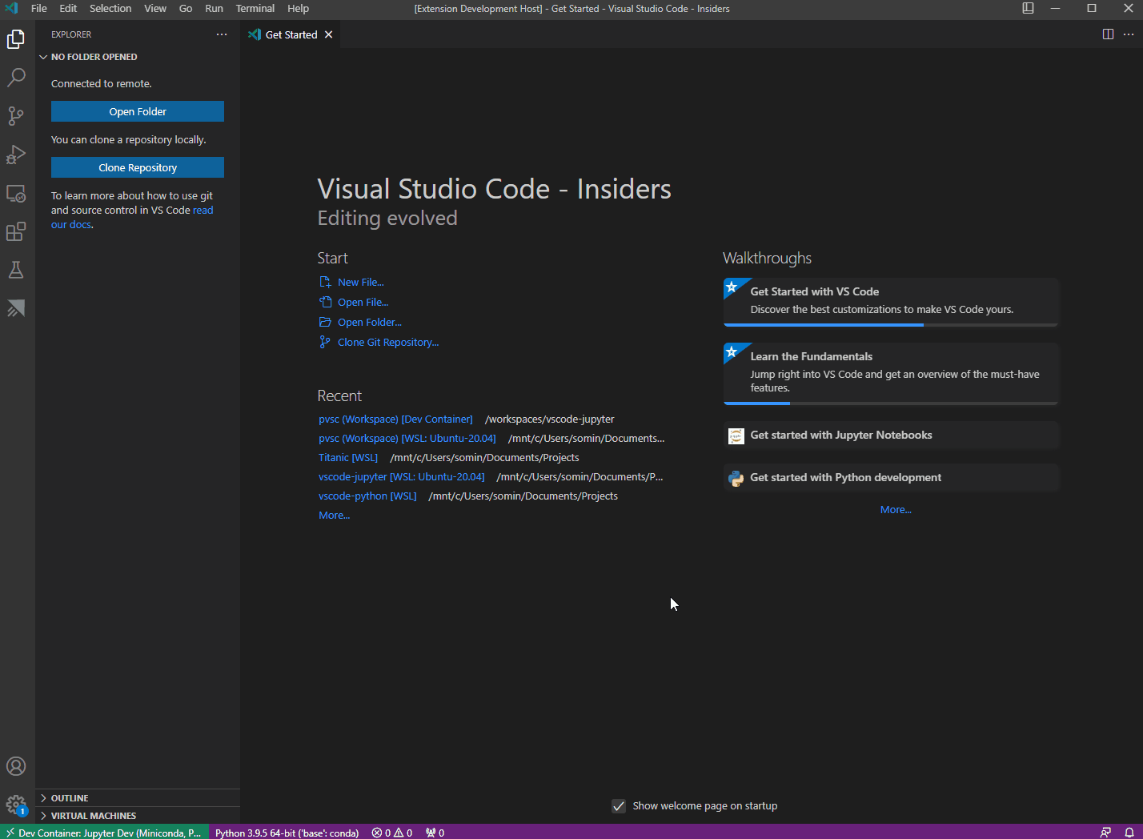The width and height of the screenshot is (1143, 839).
Task: Open the Terminal menu
Action: tap(255, 9)
